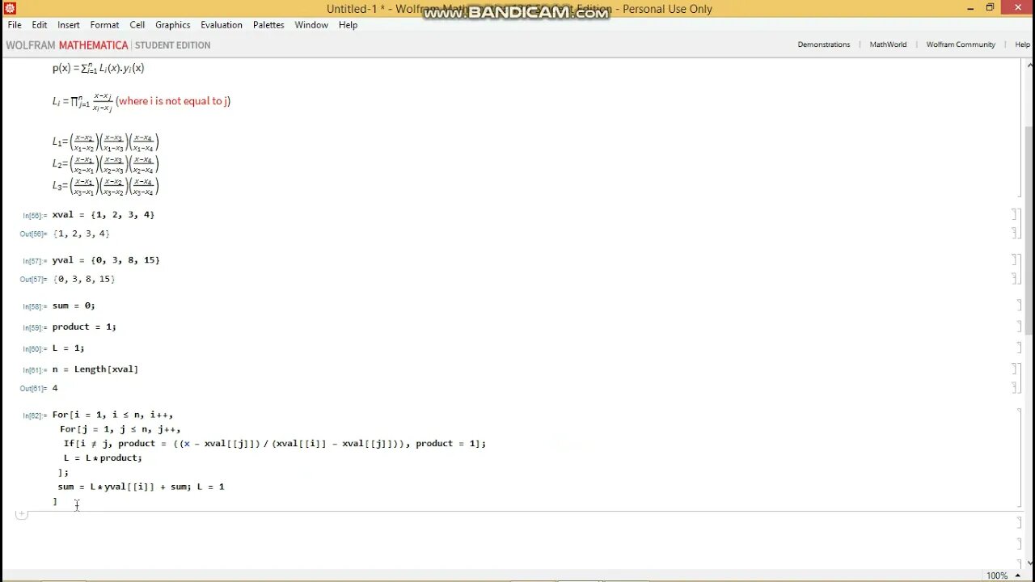1035x582 pixels.
Task: Click the Out[57] cell label
Action: click(x=33, y=280)
